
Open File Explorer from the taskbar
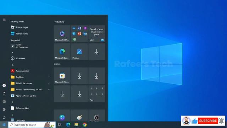point(76,125)
